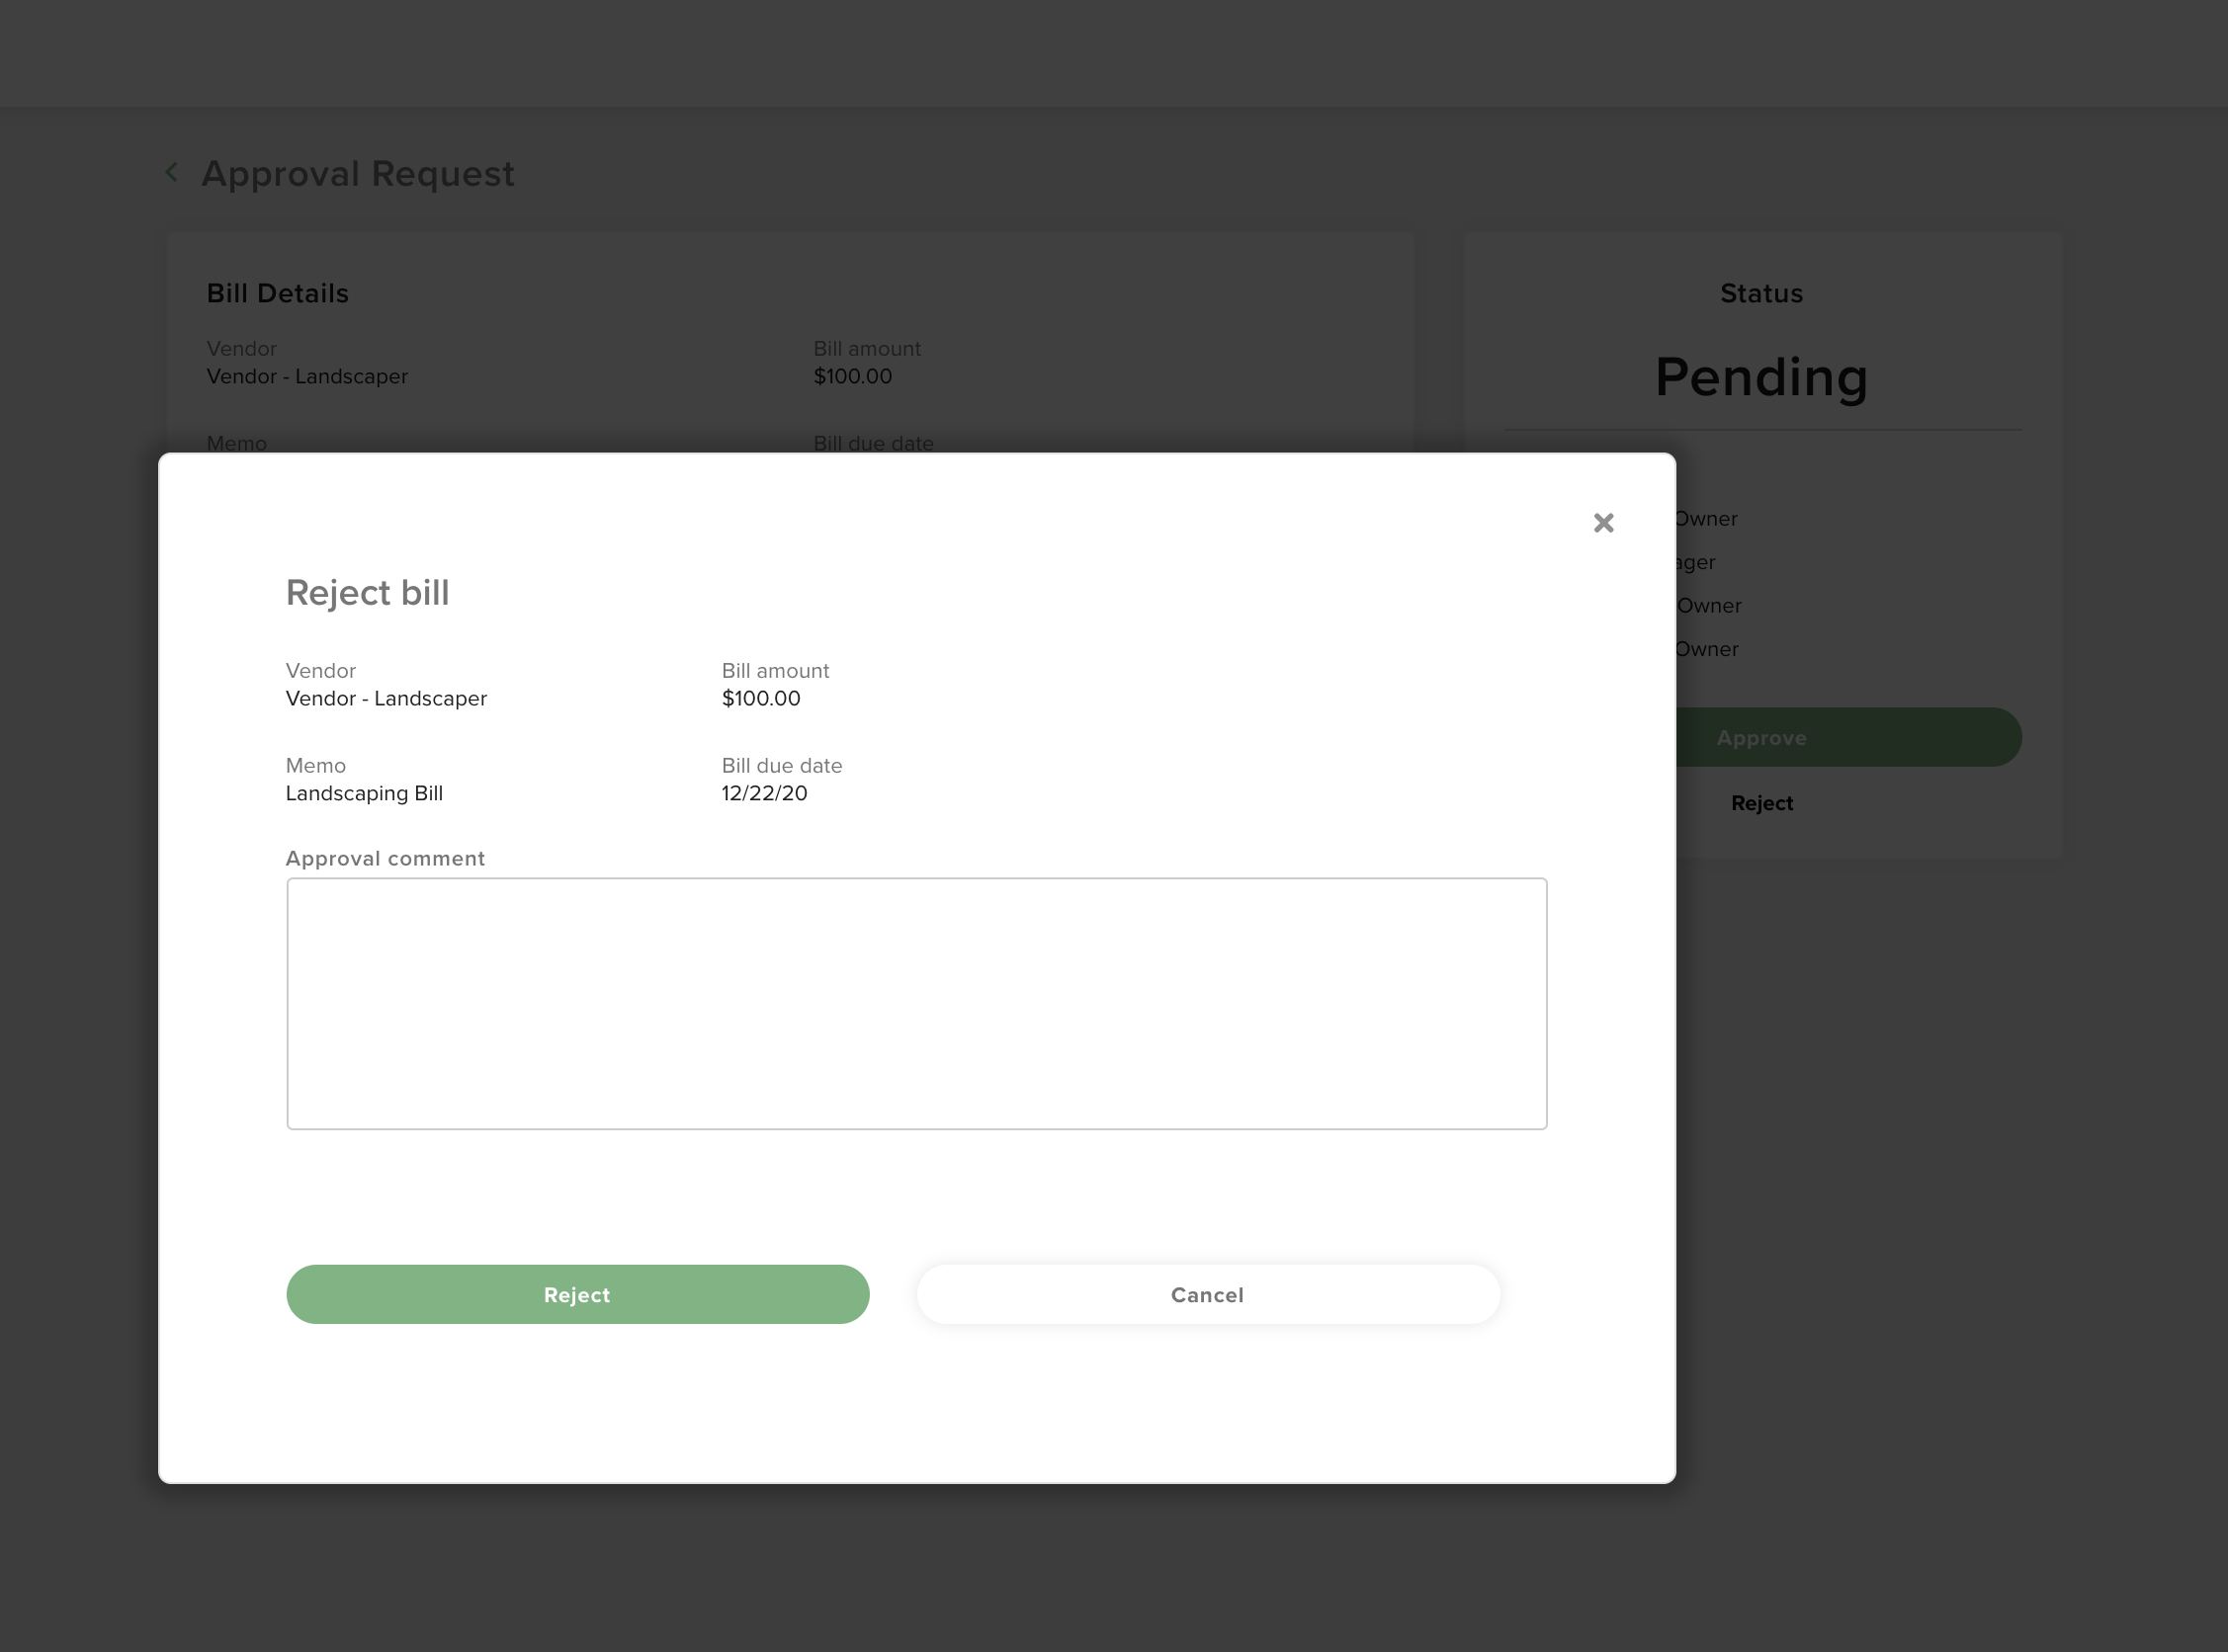
Task: Cancel the bill rejection
Action: click(x=1207, y=1294)
